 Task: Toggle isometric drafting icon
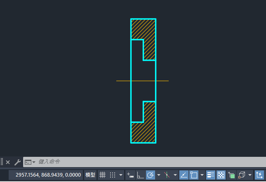coord(167,175)
